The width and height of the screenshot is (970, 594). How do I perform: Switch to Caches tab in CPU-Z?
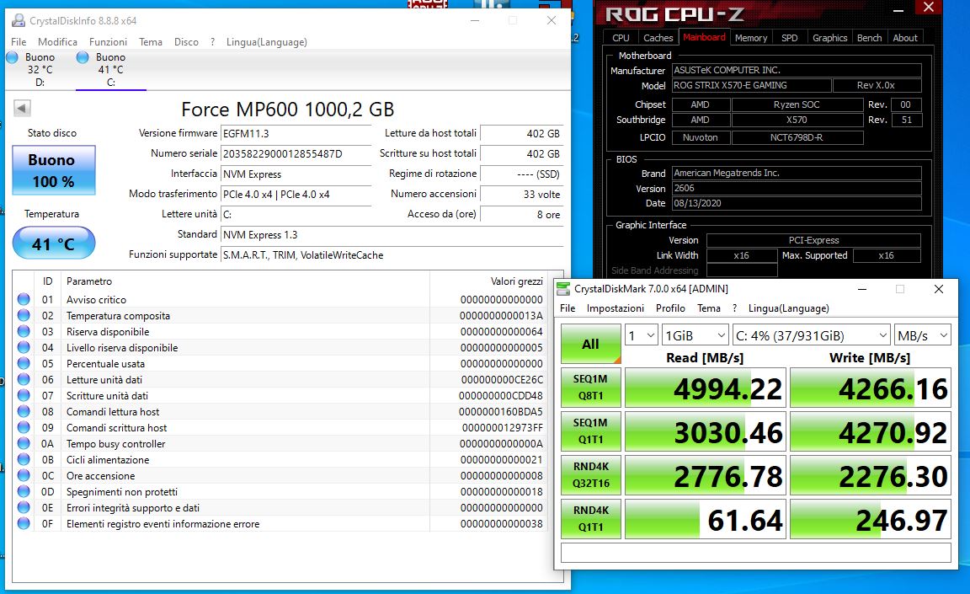tap(658, 38)
